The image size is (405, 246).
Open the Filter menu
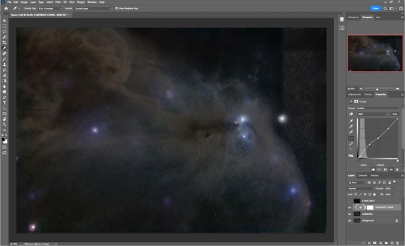58,2
